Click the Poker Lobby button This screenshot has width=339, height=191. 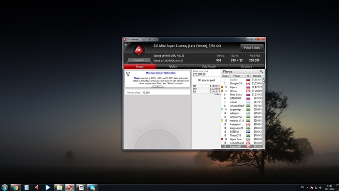pos(252,48)
